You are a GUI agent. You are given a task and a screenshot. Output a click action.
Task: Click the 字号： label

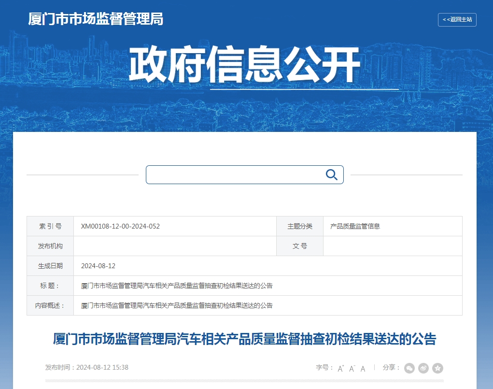tap(324, 367)
